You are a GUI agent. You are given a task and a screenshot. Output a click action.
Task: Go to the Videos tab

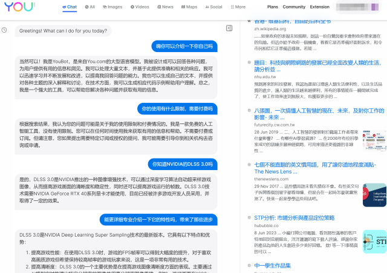pos(140,7)
